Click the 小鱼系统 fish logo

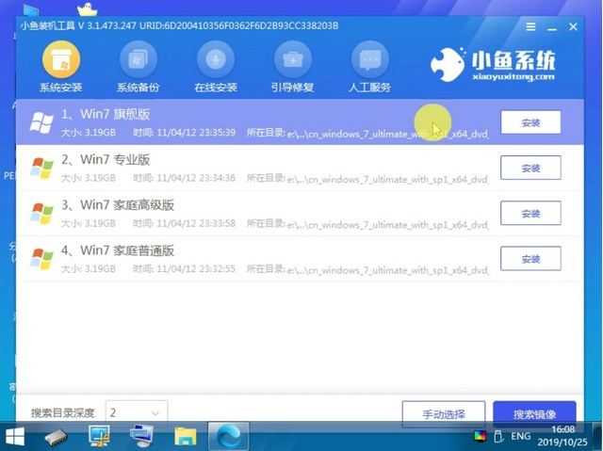pos(448,65)
